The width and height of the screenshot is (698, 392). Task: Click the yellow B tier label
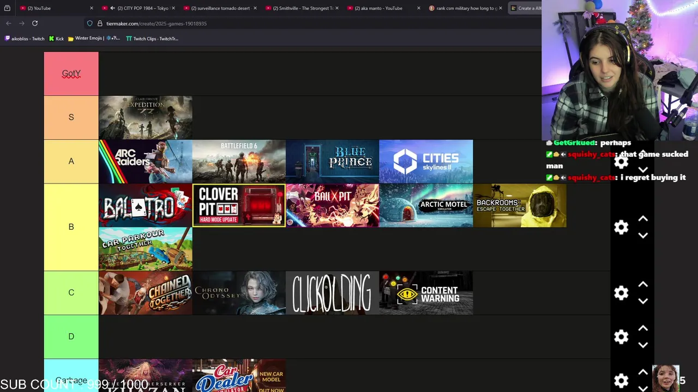71,227
